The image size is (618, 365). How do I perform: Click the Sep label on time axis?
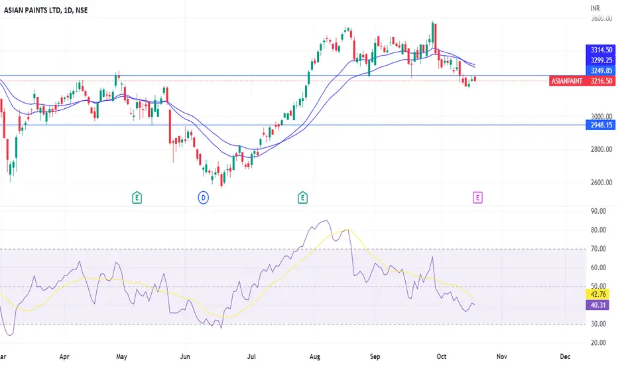coord(375,357)
